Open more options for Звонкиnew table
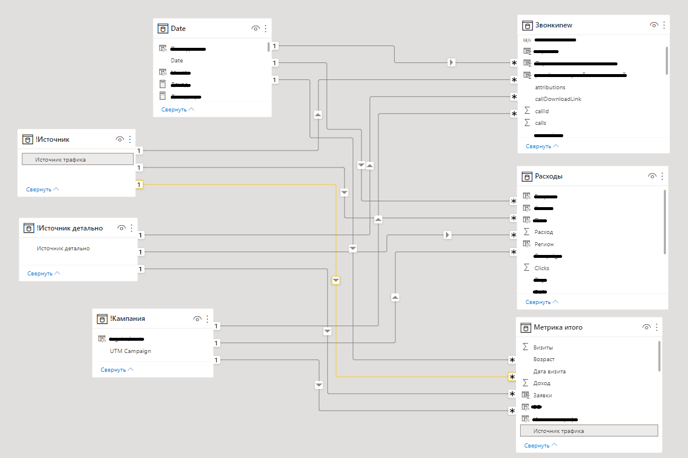Screen dimensions: 688x458 click(664, 26)
